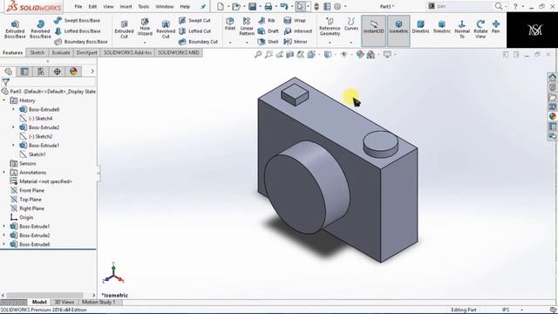The image size is (558, 314).
Task: Open the Reference Geometry dropdown arrow
Action: [x=330, y=43]
